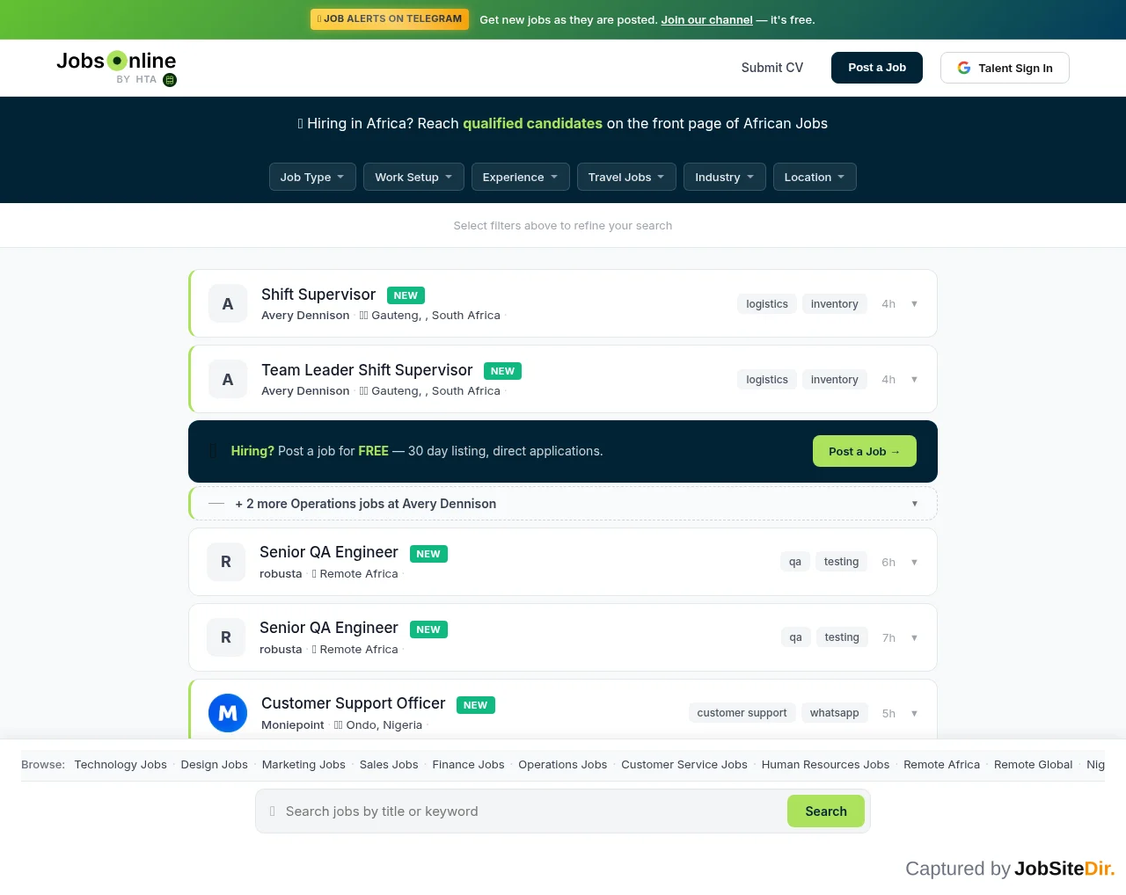Open the Customer Support Officer job title
The height and width of the screenshot is (895, 1126).
point(354,703)
